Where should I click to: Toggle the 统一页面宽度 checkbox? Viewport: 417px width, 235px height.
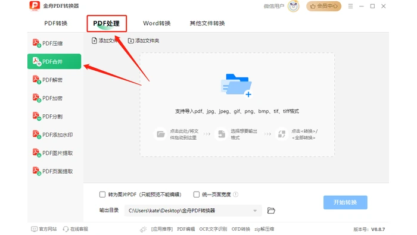(x=196, y=195)
